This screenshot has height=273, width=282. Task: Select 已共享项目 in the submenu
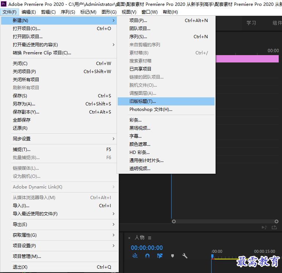[x=166, y=69]
